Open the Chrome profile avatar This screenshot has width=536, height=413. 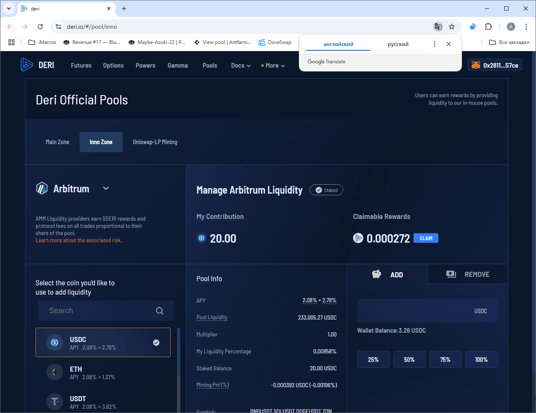pos(511,27)
